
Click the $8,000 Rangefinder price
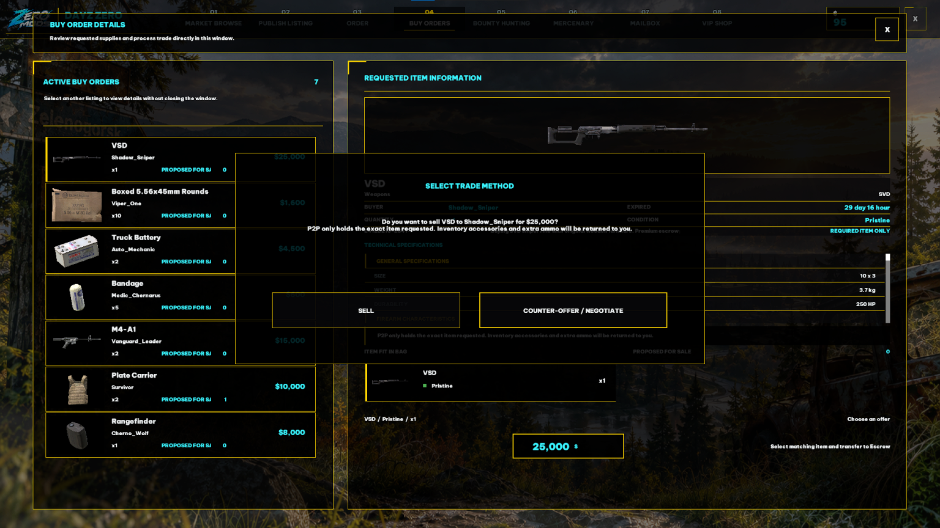(x=291, y=432)
